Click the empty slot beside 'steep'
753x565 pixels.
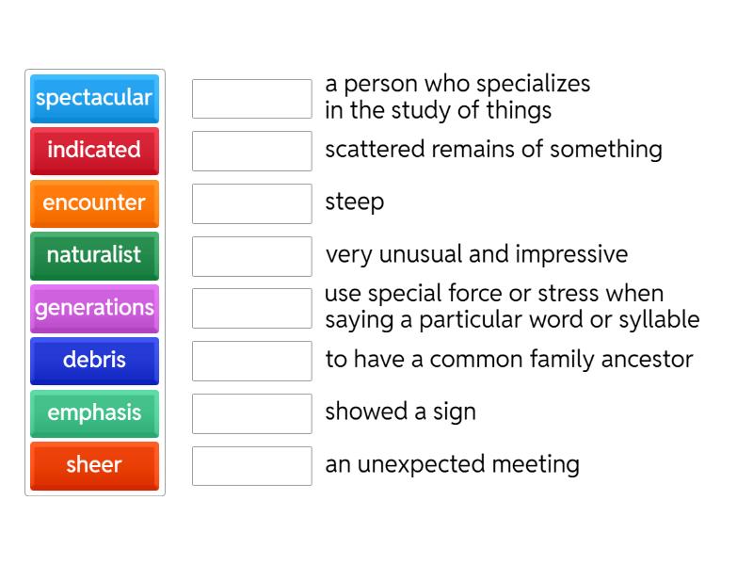click(251, 203)
